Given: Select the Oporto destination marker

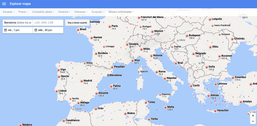Looking at the screenshot, I should tap(59, 77).
